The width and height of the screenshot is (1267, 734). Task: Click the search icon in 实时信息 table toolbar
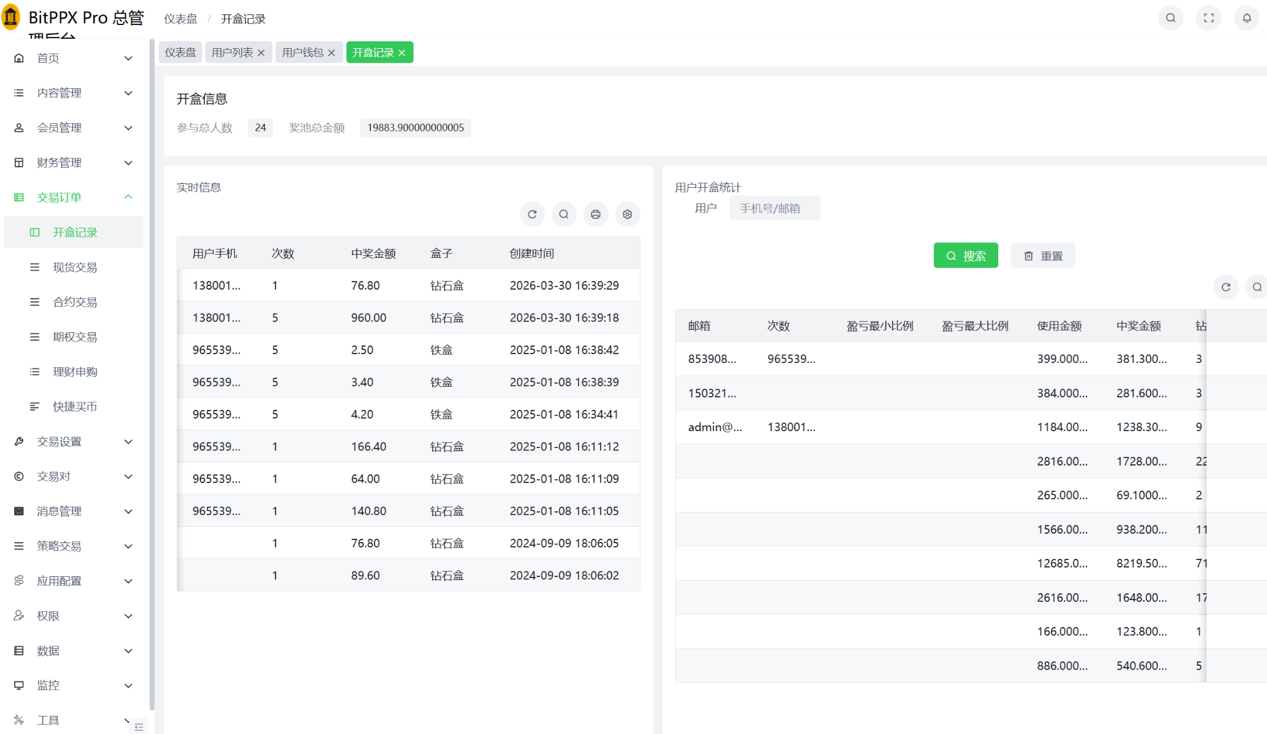point(564,214)
